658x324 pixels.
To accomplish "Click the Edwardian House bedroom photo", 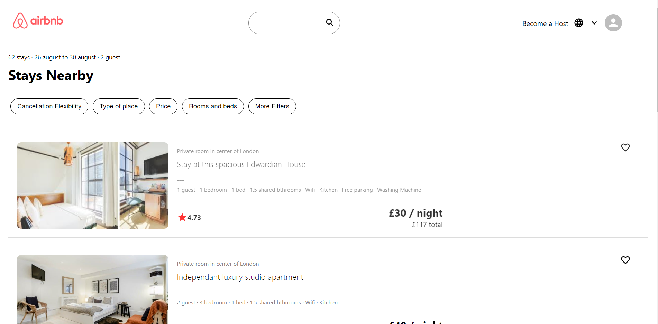I will (92, 185).
